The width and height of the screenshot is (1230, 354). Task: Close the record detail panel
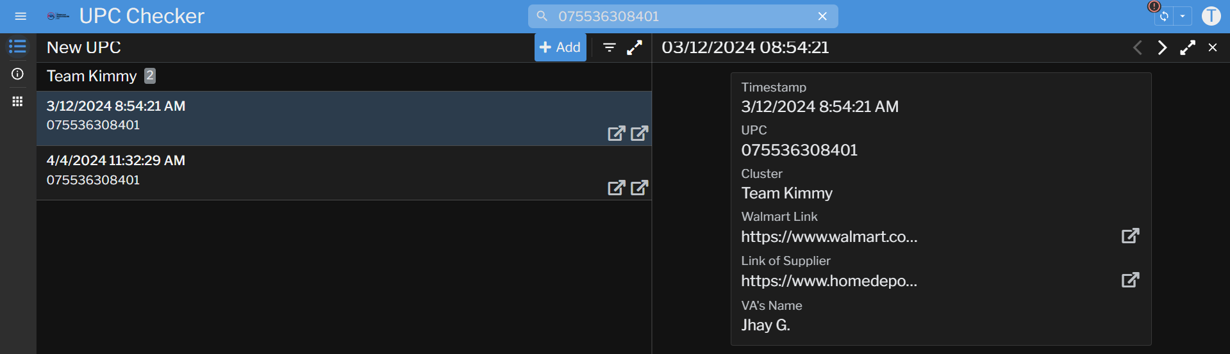tap(1213, 47)
